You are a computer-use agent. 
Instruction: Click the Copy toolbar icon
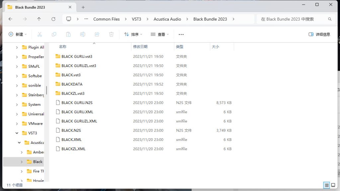click(x=54, y=34)
